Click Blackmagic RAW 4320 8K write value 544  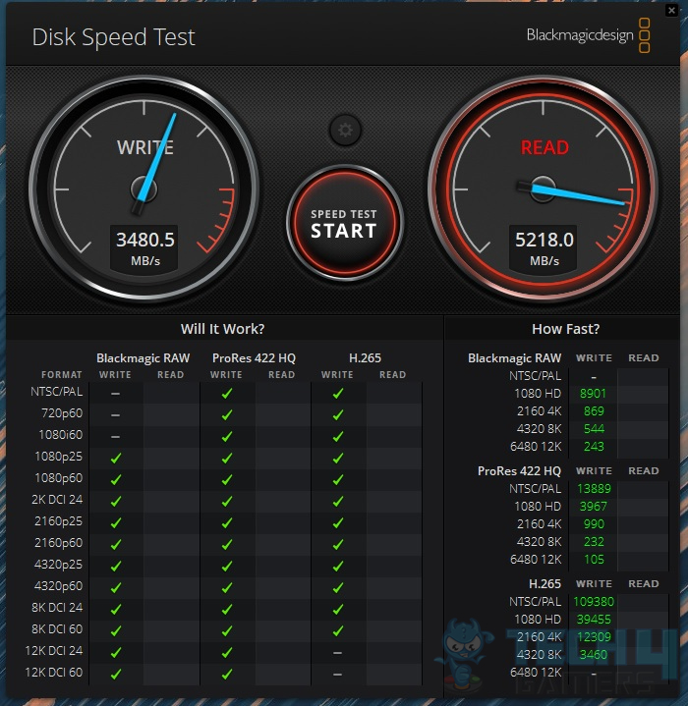pos(594,429)
